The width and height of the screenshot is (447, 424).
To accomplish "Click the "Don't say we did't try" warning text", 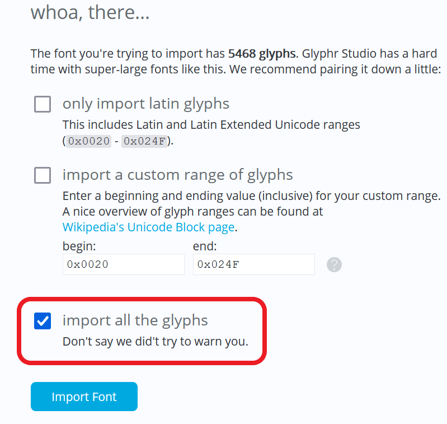I will [155, 341].
